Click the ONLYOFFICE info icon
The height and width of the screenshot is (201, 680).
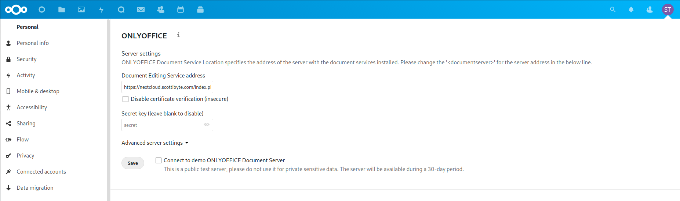pyautogui.click(x=179, y=35)
